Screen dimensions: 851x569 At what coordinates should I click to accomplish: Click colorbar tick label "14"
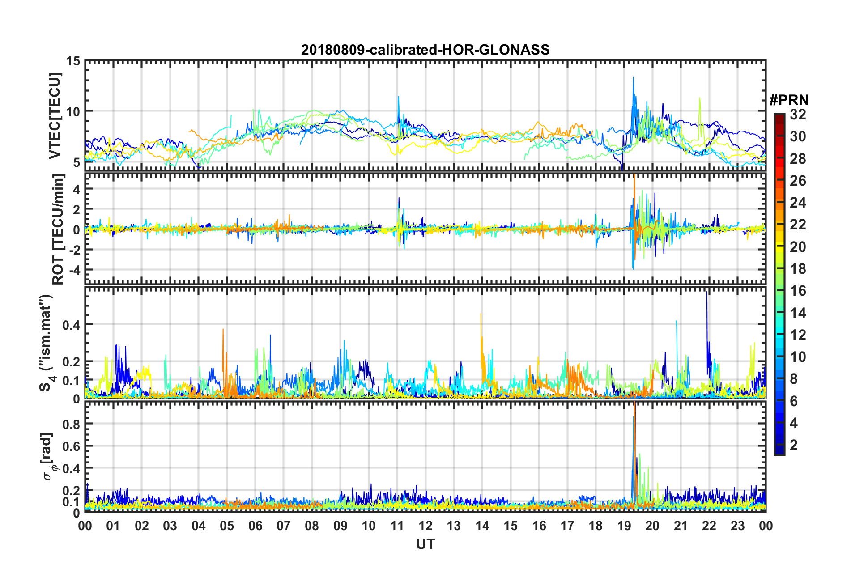[x=798, y=313]
